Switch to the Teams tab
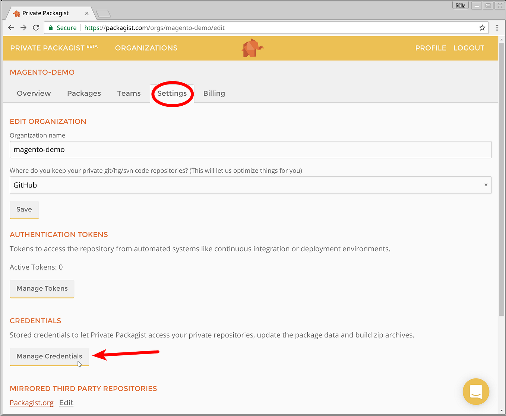Image resolution: width=506 pixels, height=416 pixels. tap(129, 93)
